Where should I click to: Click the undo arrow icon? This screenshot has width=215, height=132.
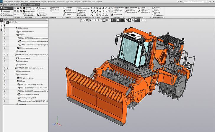pyautogui.click(x=15, y=14)
